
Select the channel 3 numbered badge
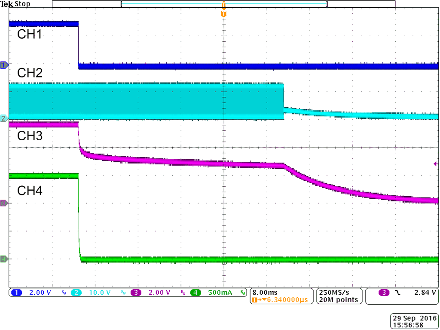[x=135, y=293]
